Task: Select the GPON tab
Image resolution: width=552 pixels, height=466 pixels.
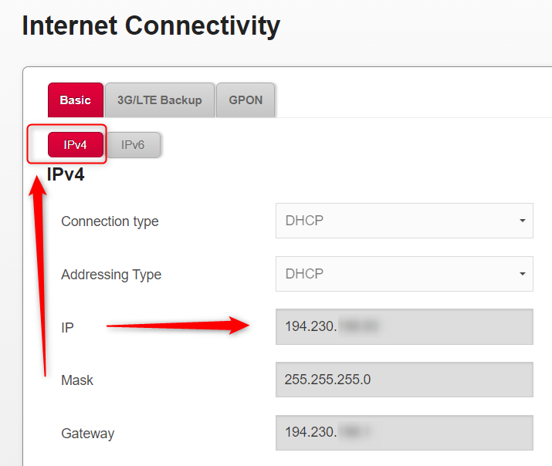Action: click(246, 100)
